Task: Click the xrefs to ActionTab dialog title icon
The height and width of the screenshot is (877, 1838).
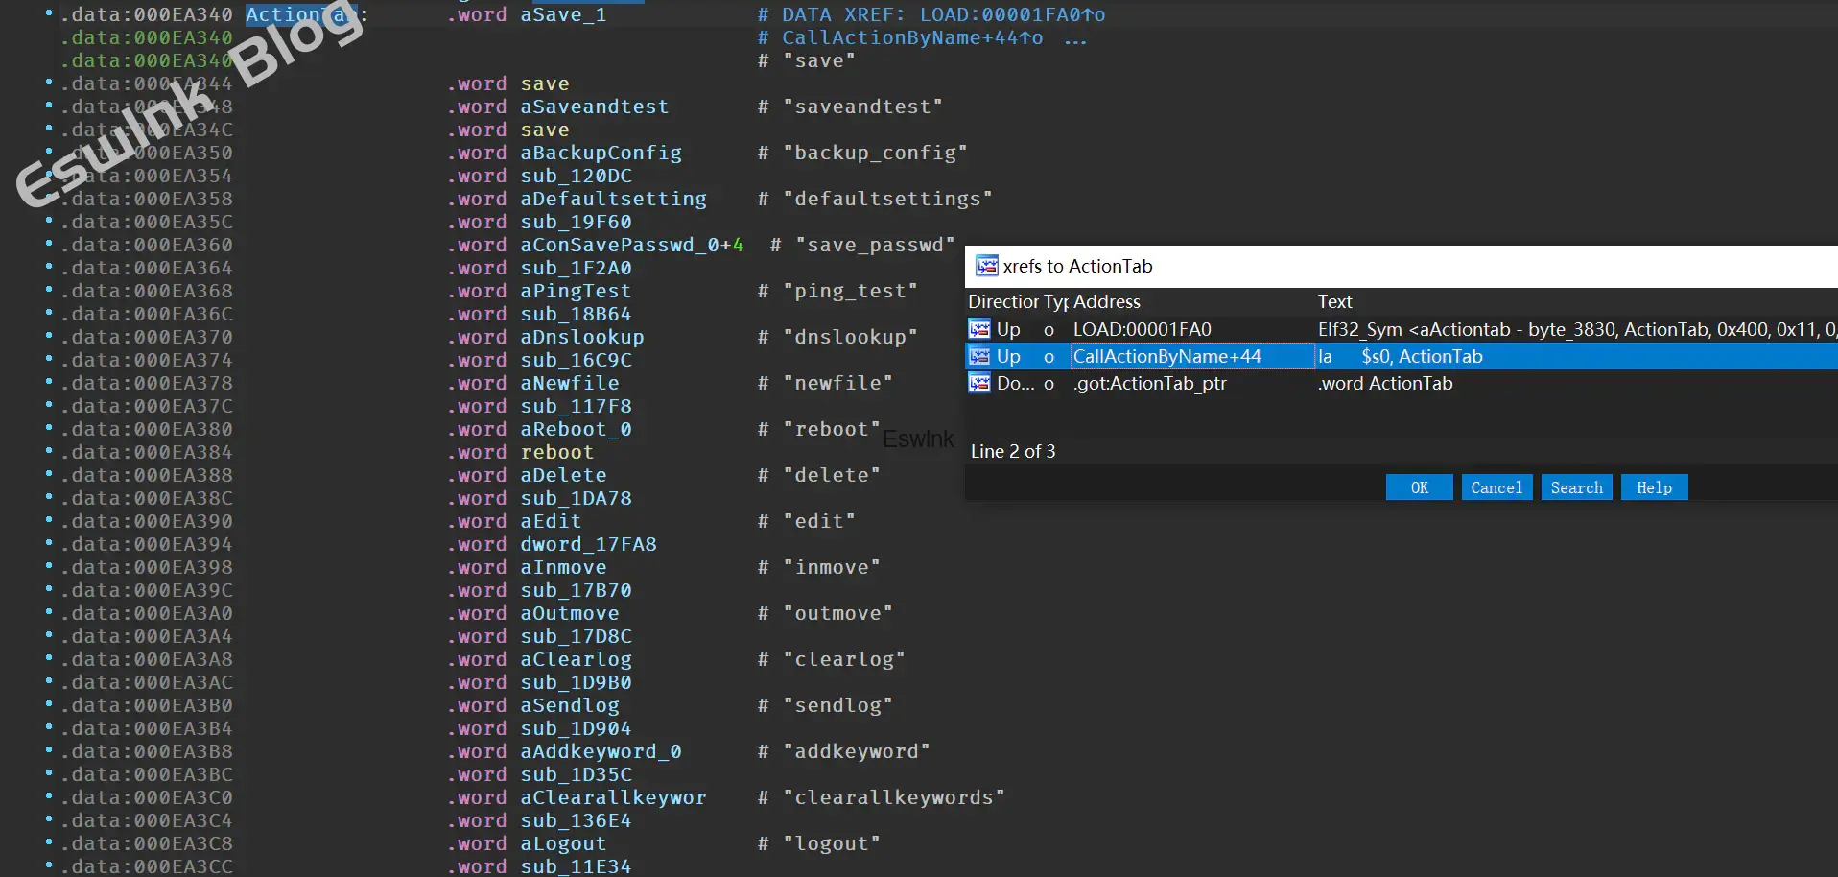Action: (986, 266)
